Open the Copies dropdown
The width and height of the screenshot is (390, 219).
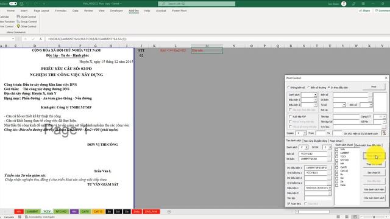point(305,133)
